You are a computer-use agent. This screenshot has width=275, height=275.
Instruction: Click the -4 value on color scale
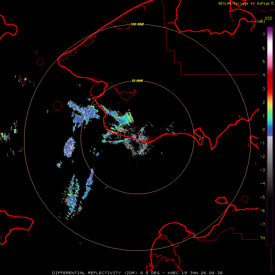point(262,184)
